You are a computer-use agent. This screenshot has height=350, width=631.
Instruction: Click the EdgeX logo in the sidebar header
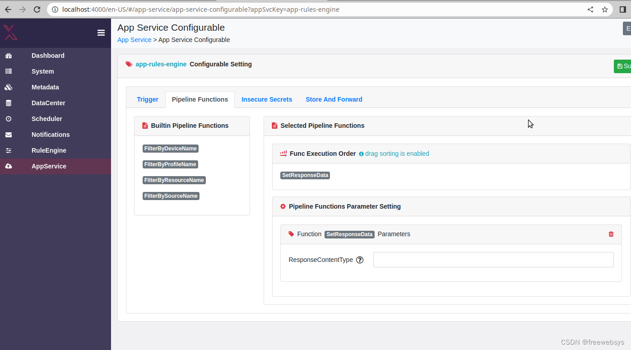[x=10, y=33]
